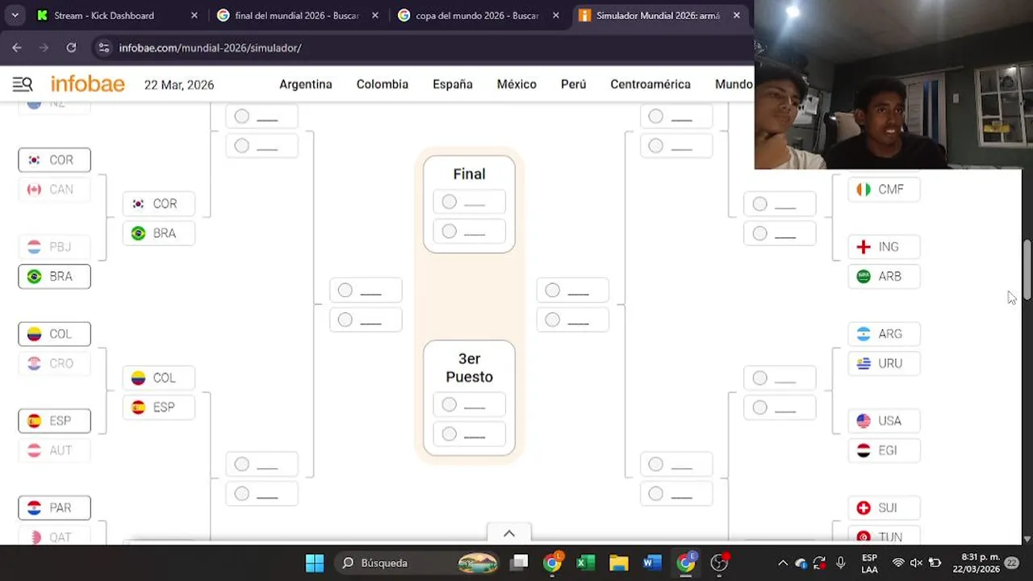The width and height of the screenshot is (1033, 581).
Task: Reload the page with the refresh icon
Action: point(71,48)
